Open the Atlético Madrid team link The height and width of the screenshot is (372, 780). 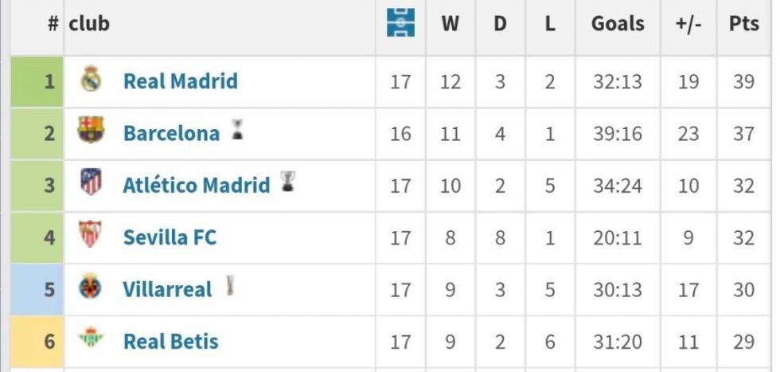[196, 186]
